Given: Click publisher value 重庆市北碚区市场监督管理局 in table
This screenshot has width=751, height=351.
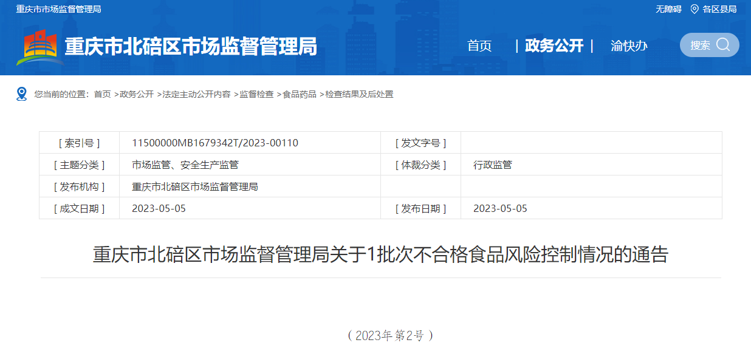Looking at the screenshot, I should click(x=195, y=186).
